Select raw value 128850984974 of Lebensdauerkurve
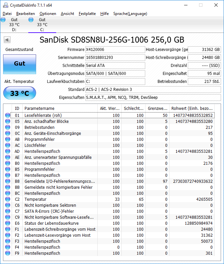 (199, 223)
